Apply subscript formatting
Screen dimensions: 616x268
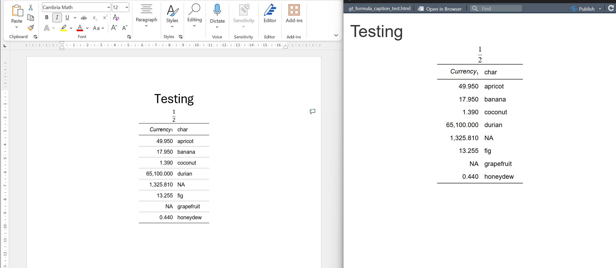(95, 18)
